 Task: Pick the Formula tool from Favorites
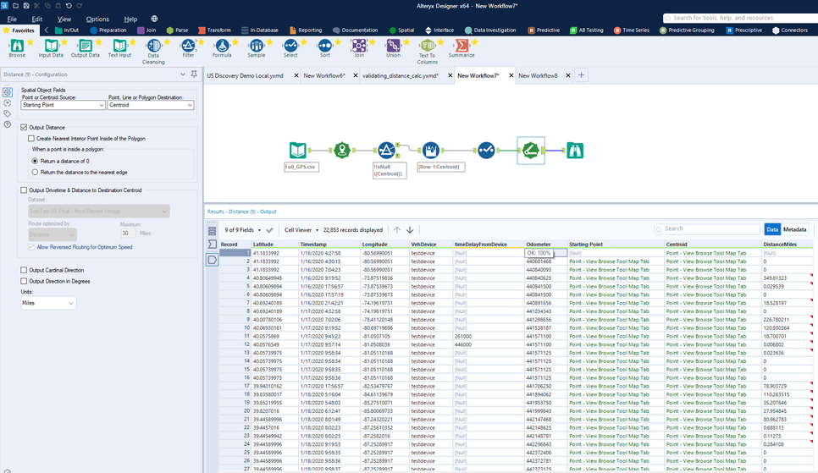(x=222, y=46)
